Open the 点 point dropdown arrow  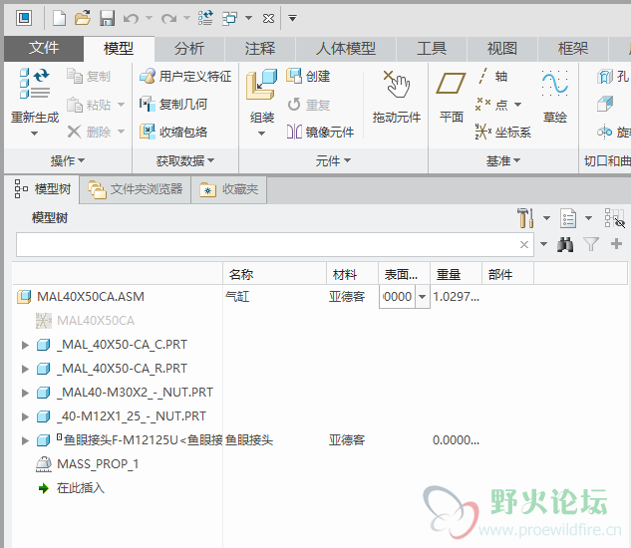point(518,105)
